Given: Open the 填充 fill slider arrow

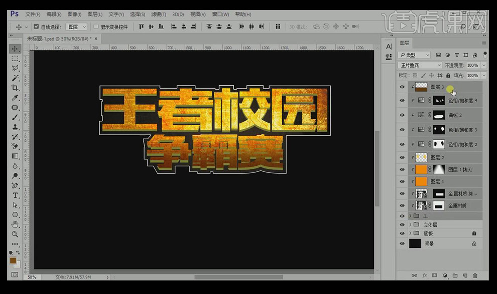Looking at the screenshot, I should [483, 75].
